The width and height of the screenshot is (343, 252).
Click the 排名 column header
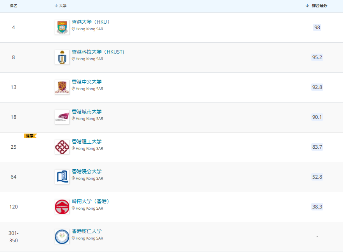(x=13, y=6)
